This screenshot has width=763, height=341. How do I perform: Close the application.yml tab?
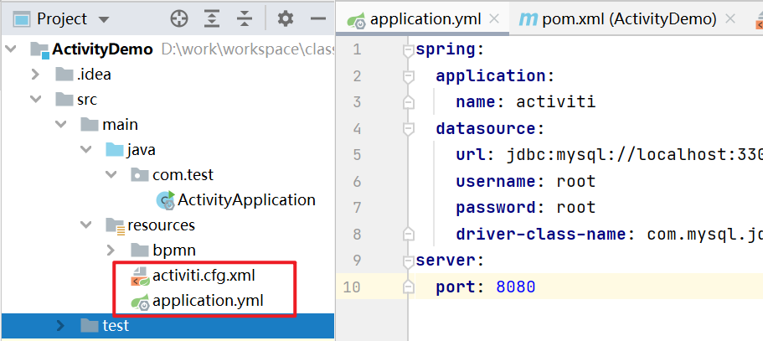[494, 19]
